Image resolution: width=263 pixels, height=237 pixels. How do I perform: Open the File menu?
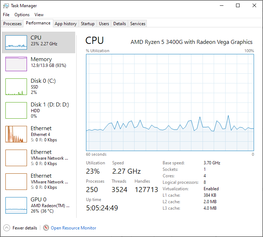tap(6, 15)
